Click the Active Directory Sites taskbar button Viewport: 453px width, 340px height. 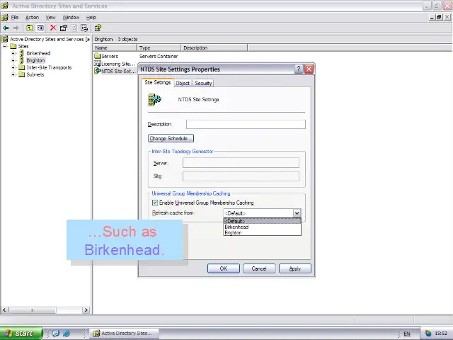tap(125, 334)
